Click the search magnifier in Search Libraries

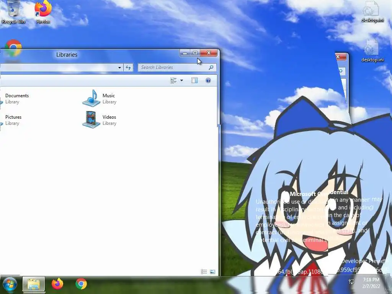[211, 67]
